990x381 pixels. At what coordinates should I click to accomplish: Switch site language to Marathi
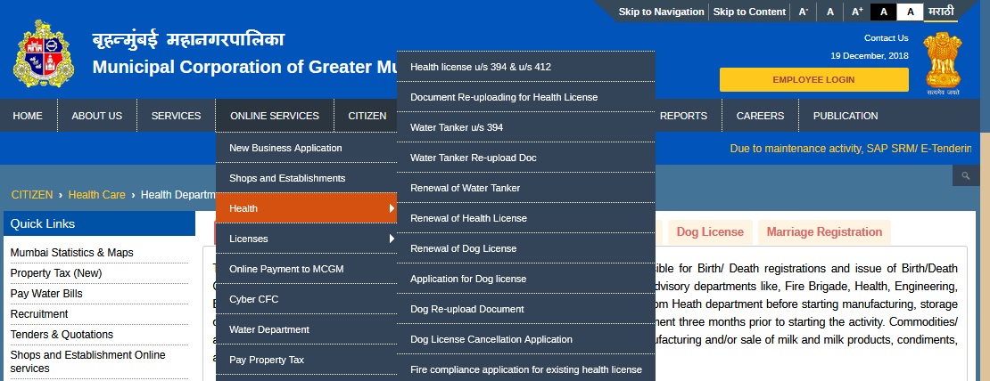point(940,12)
